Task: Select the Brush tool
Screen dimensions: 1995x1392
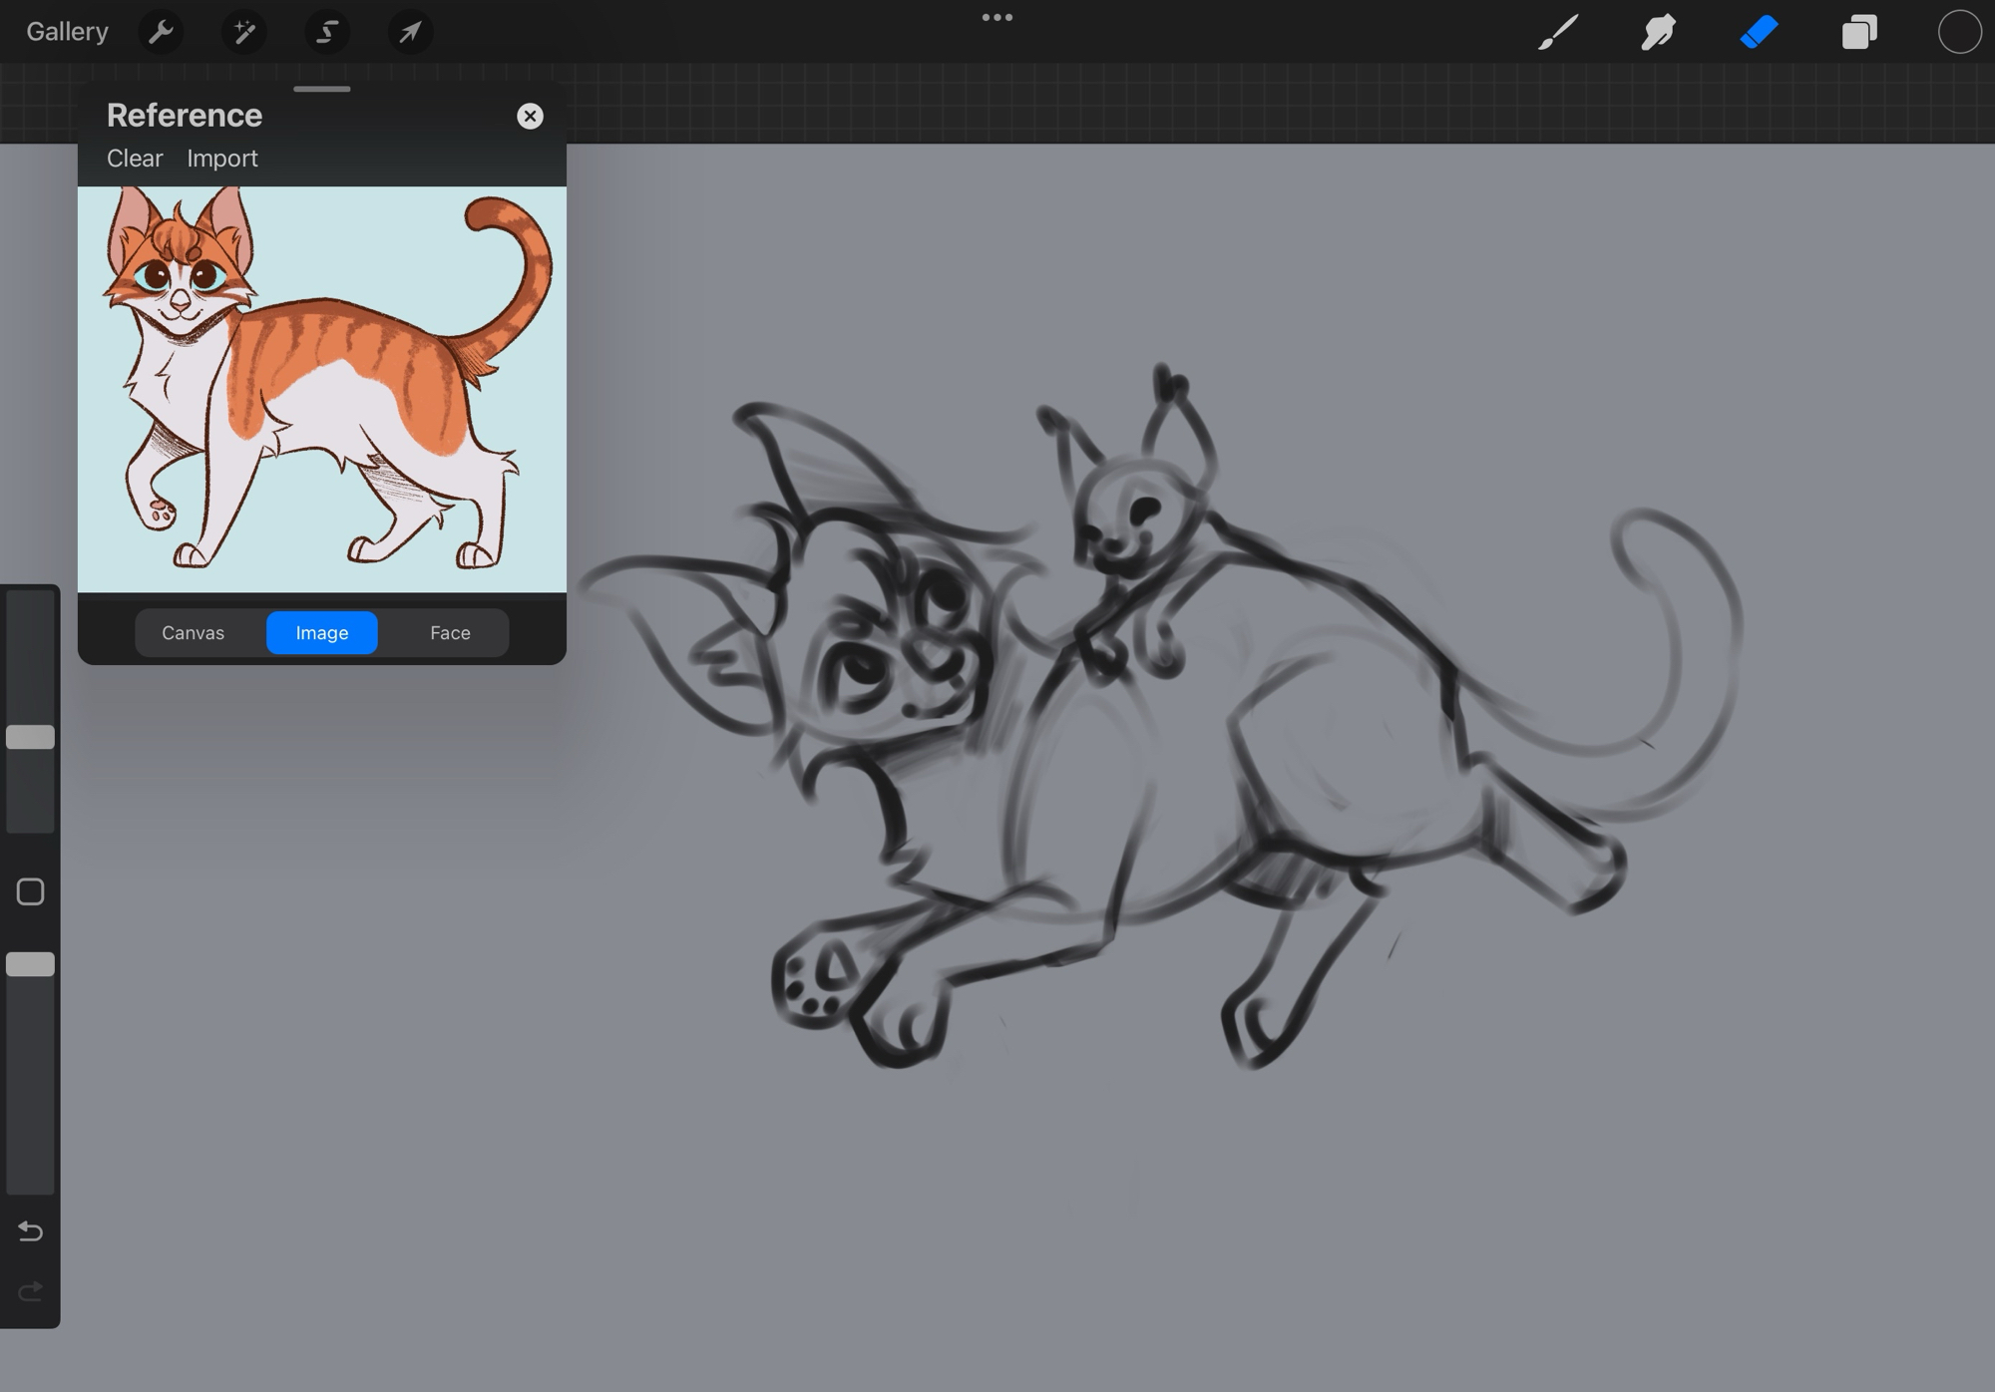Action: (1558, 32)
